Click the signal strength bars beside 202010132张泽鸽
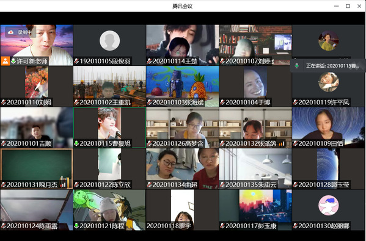366x241 pixels. tap(282, 144)
